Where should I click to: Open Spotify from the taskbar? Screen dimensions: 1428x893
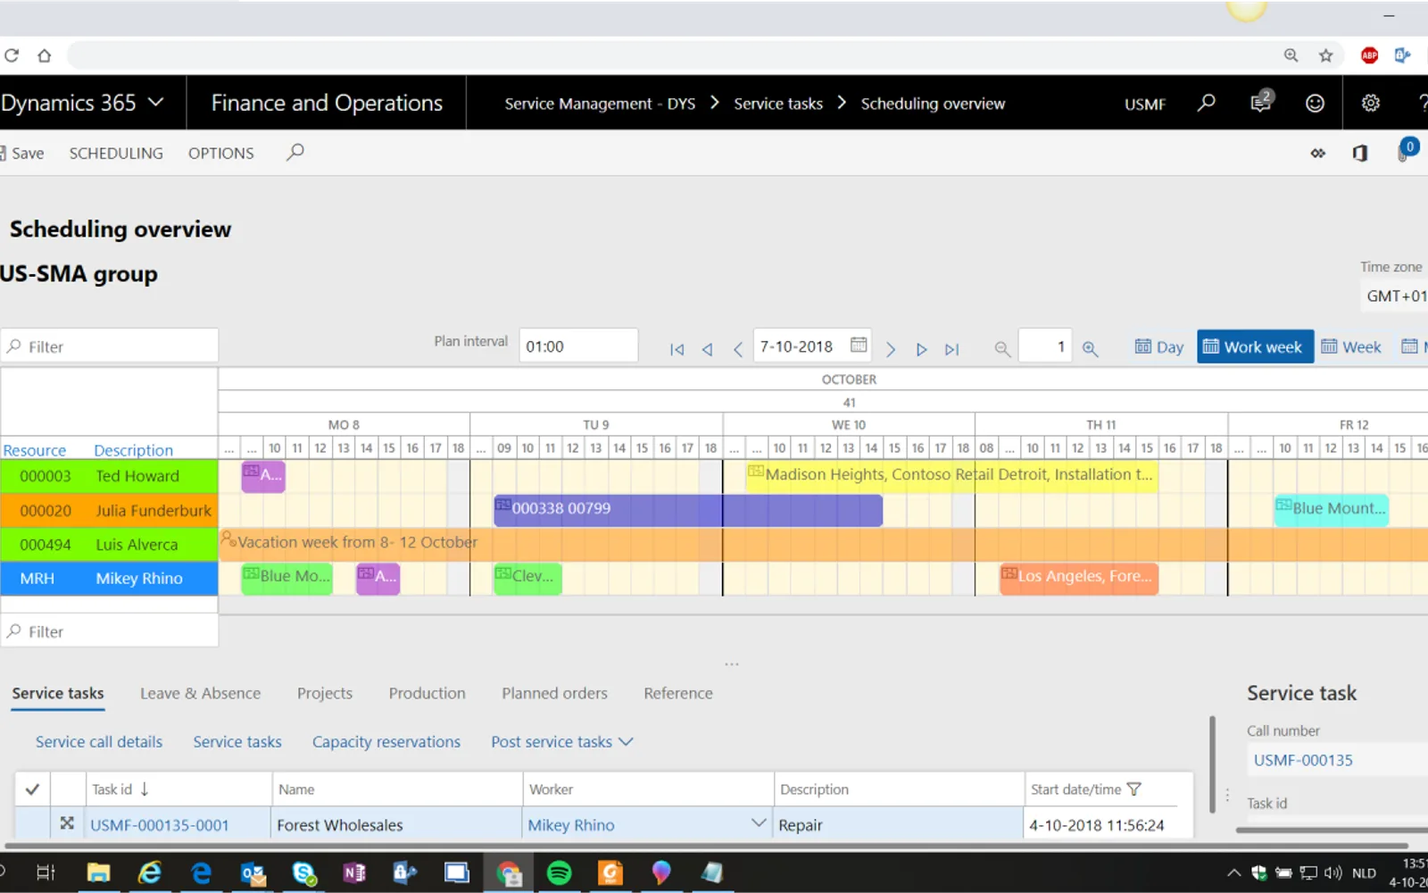(560, 872)
